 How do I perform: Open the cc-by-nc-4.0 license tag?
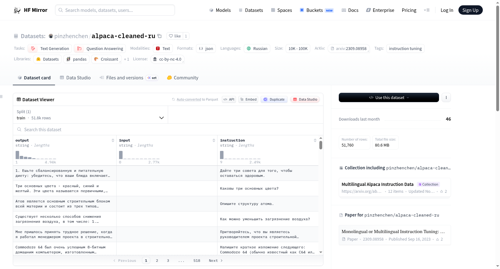point(167,59)
